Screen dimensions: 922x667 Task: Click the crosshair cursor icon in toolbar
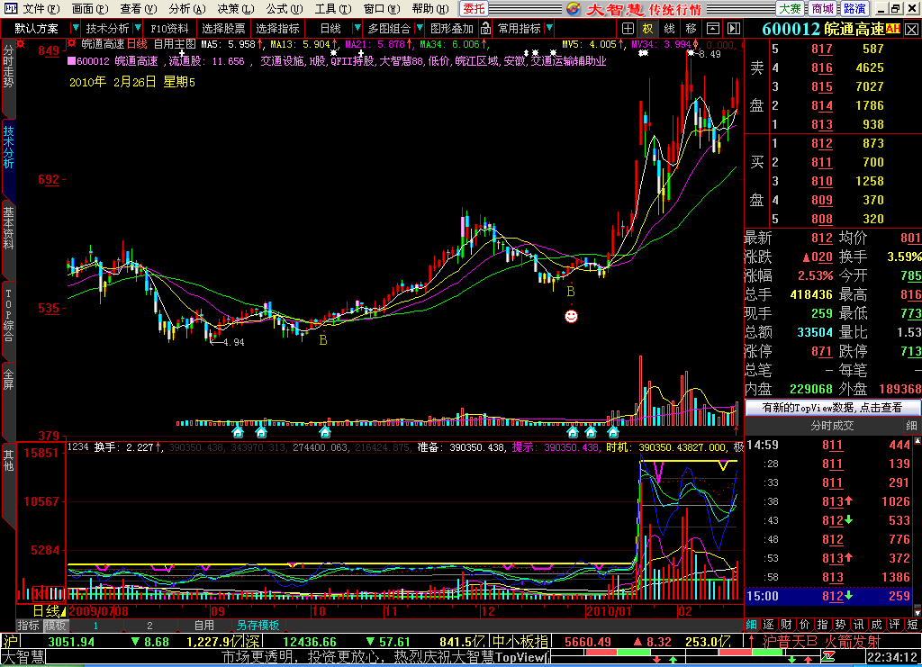628,28
